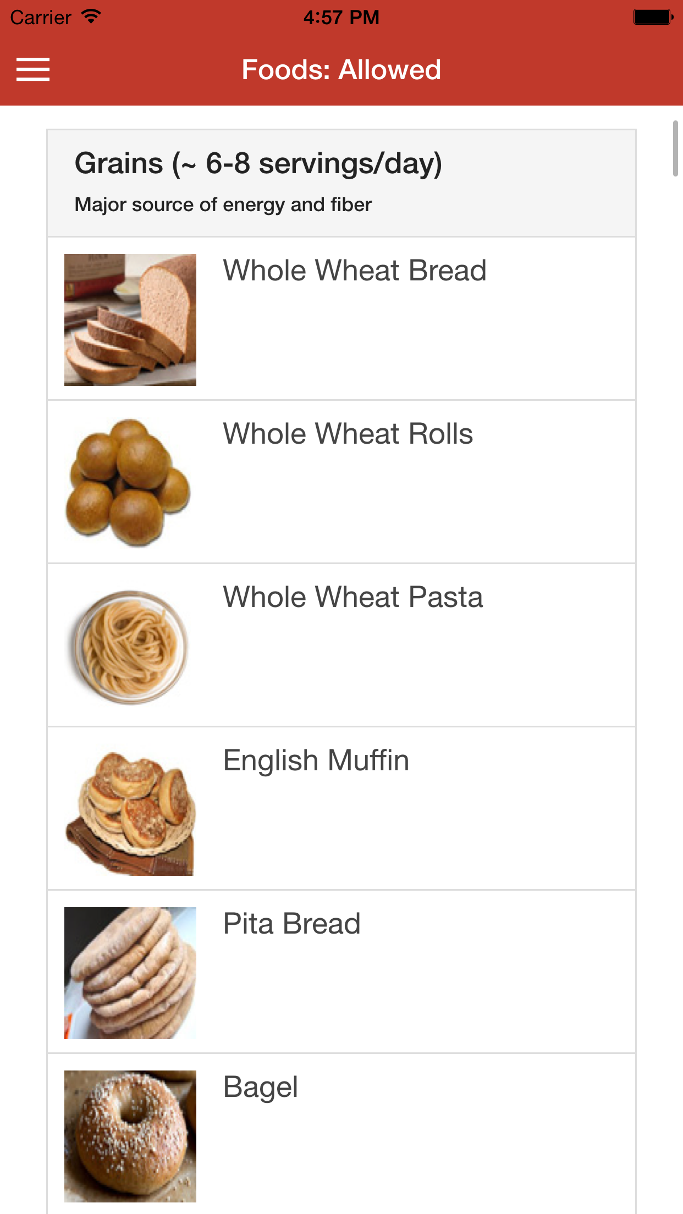Image resolution: width=683 pixels, height=1214 pixels.
Task: Select the English Muffin label
Action: click(316, 760)
